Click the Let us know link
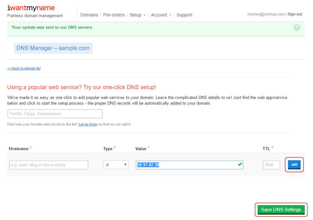 [x=88, y=124]
